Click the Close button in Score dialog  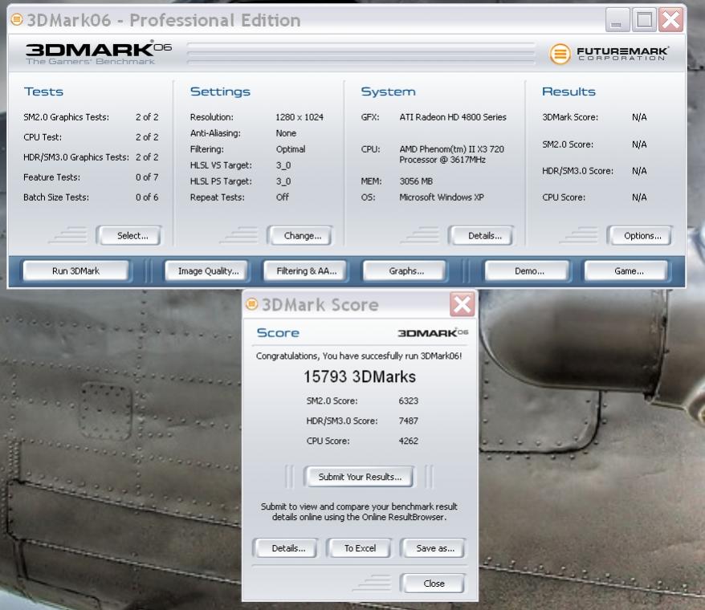point(434,584)
